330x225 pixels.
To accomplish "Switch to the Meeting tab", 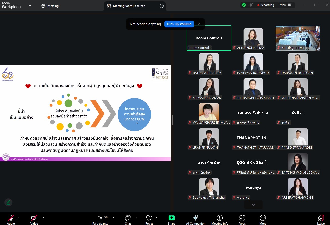I will pyautogui.click(x=50, y=6).
